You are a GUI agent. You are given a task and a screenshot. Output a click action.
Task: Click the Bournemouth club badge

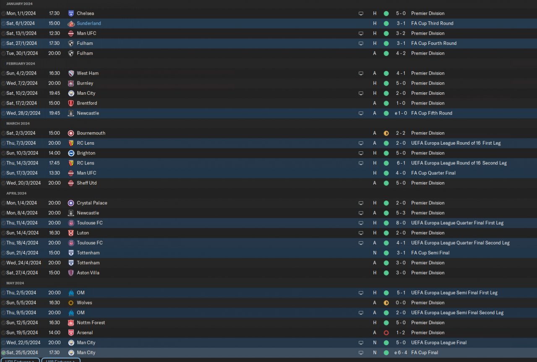[x=71, y=133]
